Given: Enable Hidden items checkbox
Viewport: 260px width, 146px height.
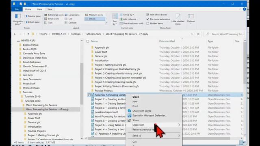Looking at the screenshot, I should tap(148, 24).
